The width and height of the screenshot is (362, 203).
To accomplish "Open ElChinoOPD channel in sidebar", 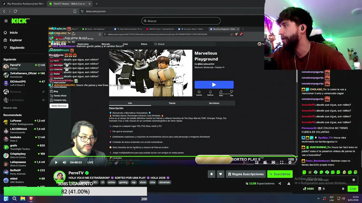I will point(24,83).
